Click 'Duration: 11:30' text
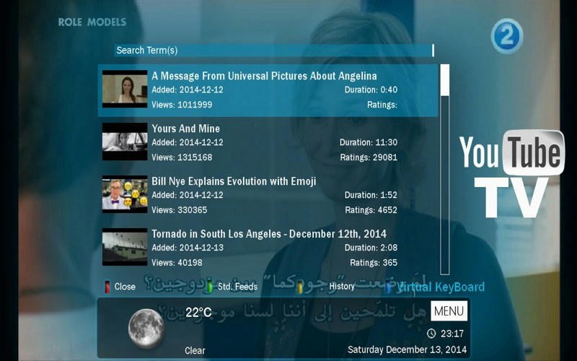The image size is (577, 361). 369,142
